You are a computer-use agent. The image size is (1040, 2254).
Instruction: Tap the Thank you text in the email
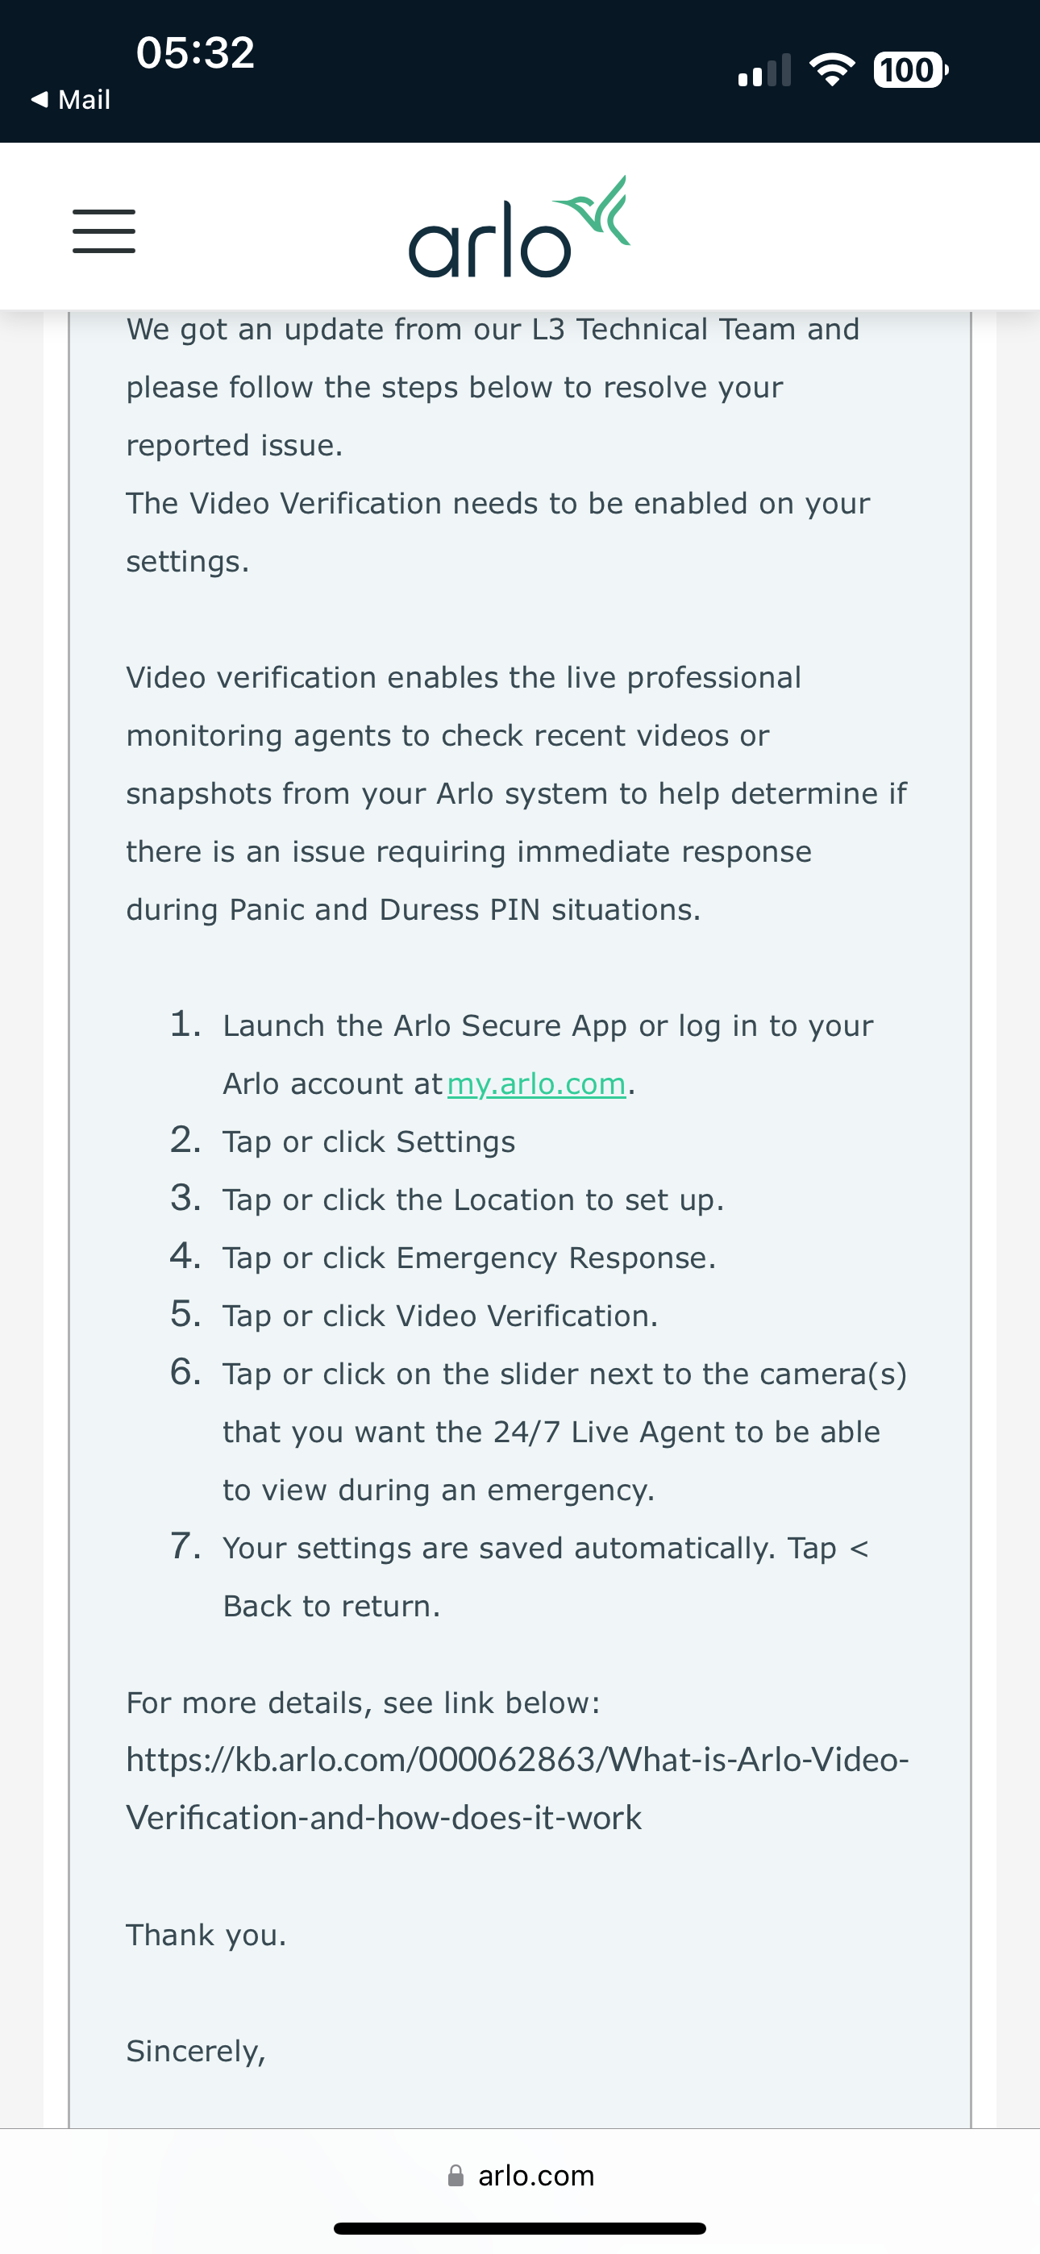pyautogui.click(x=206, y=1935)
